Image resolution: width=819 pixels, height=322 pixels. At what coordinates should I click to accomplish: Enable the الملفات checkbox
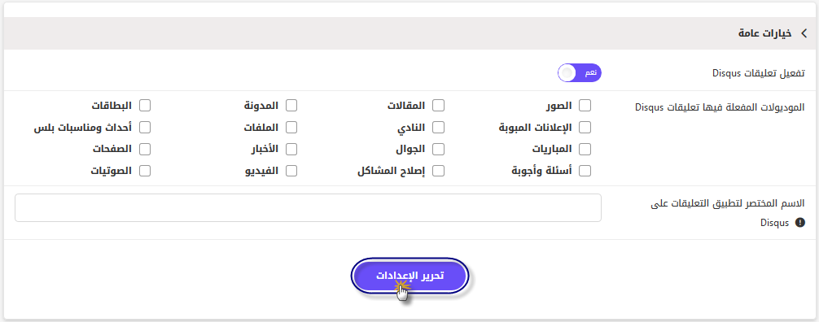pyautogui.click(x=291, y=128)
